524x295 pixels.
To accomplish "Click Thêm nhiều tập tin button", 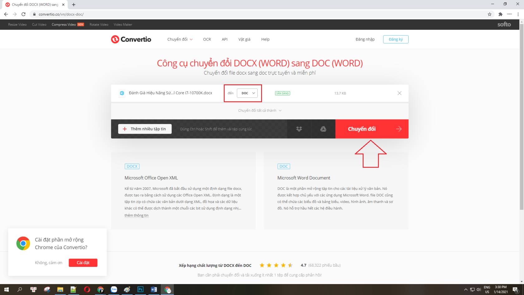I will (x=145, y=129).
